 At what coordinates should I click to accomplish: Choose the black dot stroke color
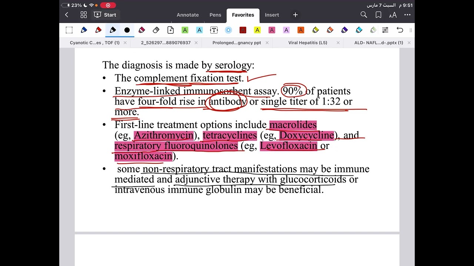click(127, 30)
